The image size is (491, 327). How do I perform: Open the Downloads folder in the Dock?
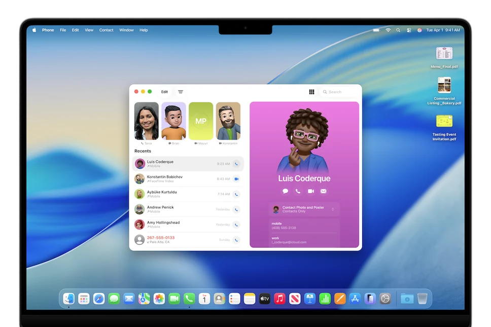tap(407, 299)
